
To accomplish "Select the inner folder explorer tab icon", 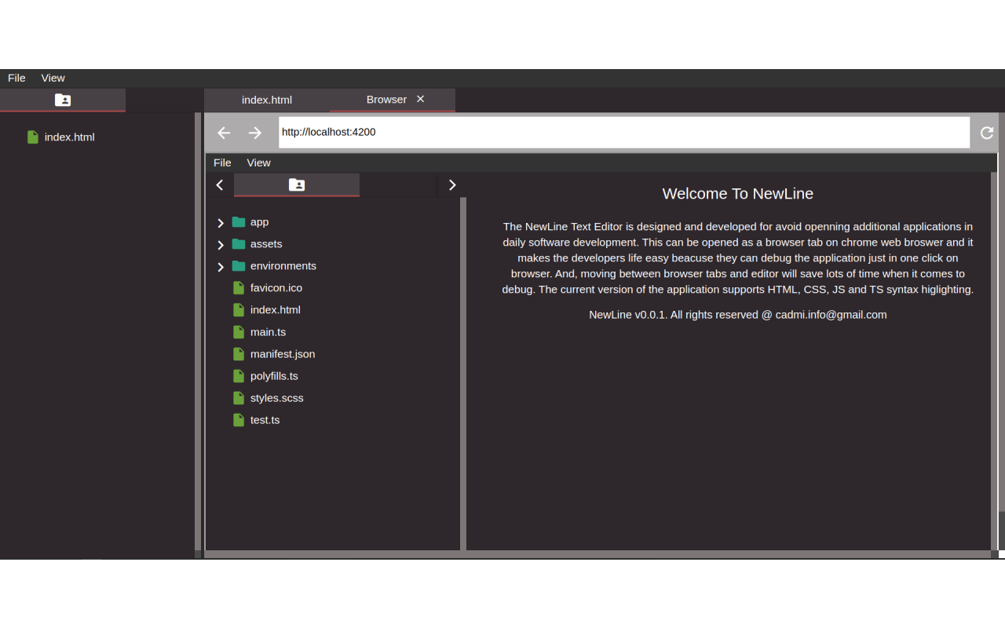I will pos(297,184).
